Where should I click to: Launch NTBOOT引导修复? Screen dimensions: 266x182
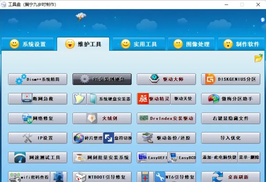pyautogui.click(x=102, y=177)
